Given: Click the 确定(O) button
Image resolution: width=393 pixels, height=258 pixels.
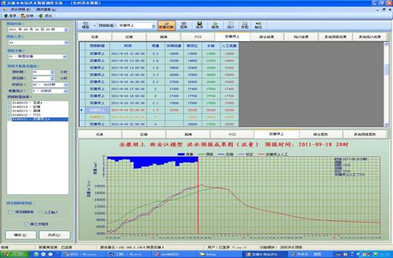Looking at the screenshot, I should pyautogui.click(x=21, y=235).
